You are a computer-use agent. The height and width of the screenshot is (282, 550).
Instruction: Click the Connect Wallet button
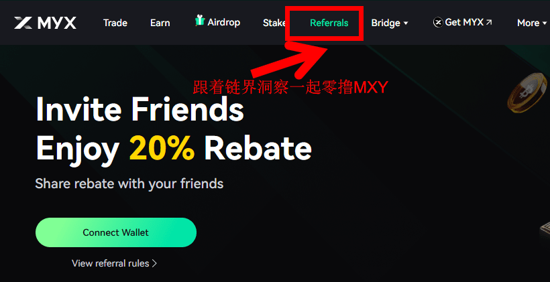[116, 232]
